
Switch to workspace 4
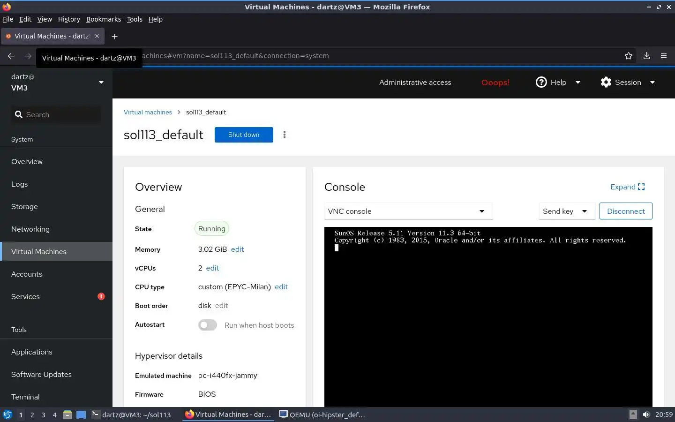click(x=55, y=414)
